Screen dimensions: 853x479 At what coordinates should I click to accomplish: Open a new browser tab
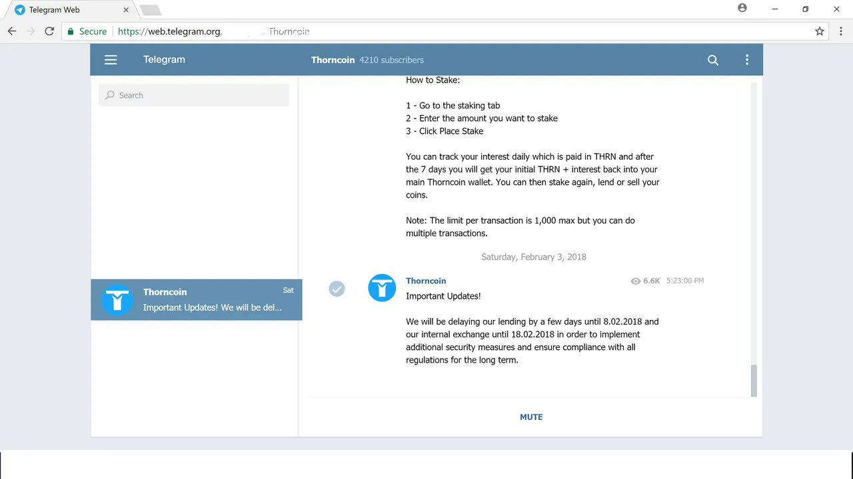pyautogui.click(x=150, y=10)
